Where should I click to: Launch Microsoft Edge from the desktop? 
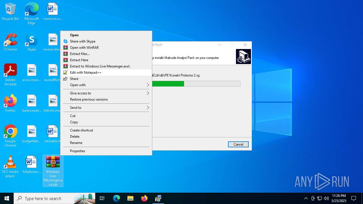coord(31,13)
